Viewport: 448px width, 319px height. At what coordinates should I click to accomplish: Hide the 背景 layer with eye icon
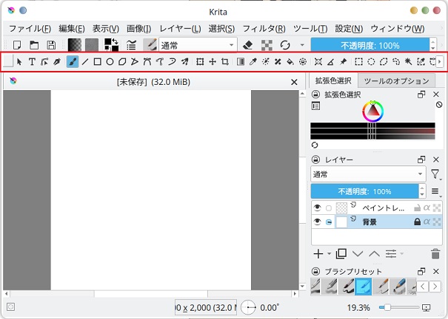317,222
